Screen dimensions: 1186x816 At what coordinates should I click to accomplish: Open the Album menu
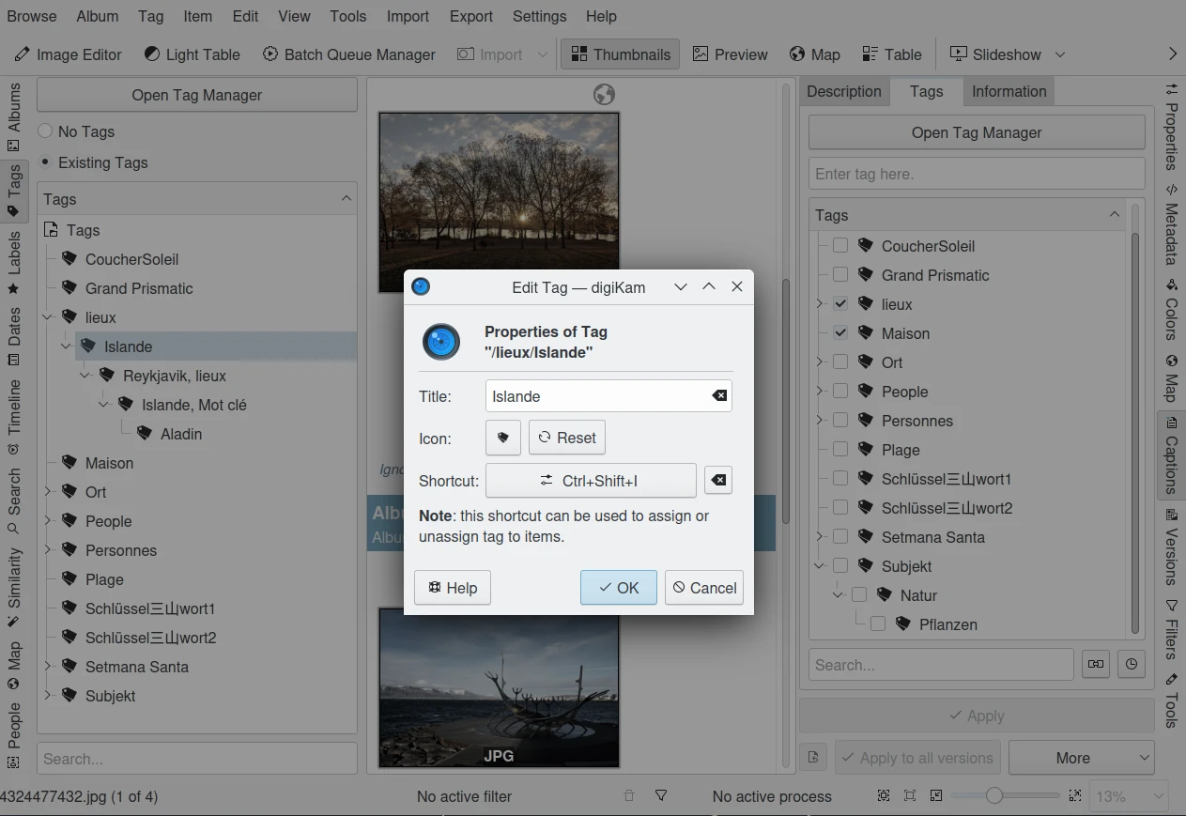(x=97, y=16)
